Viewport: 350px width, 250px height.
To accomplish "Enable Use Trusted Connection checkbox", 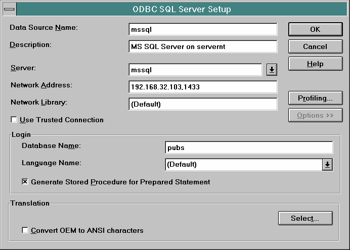I will pos(14,120).
